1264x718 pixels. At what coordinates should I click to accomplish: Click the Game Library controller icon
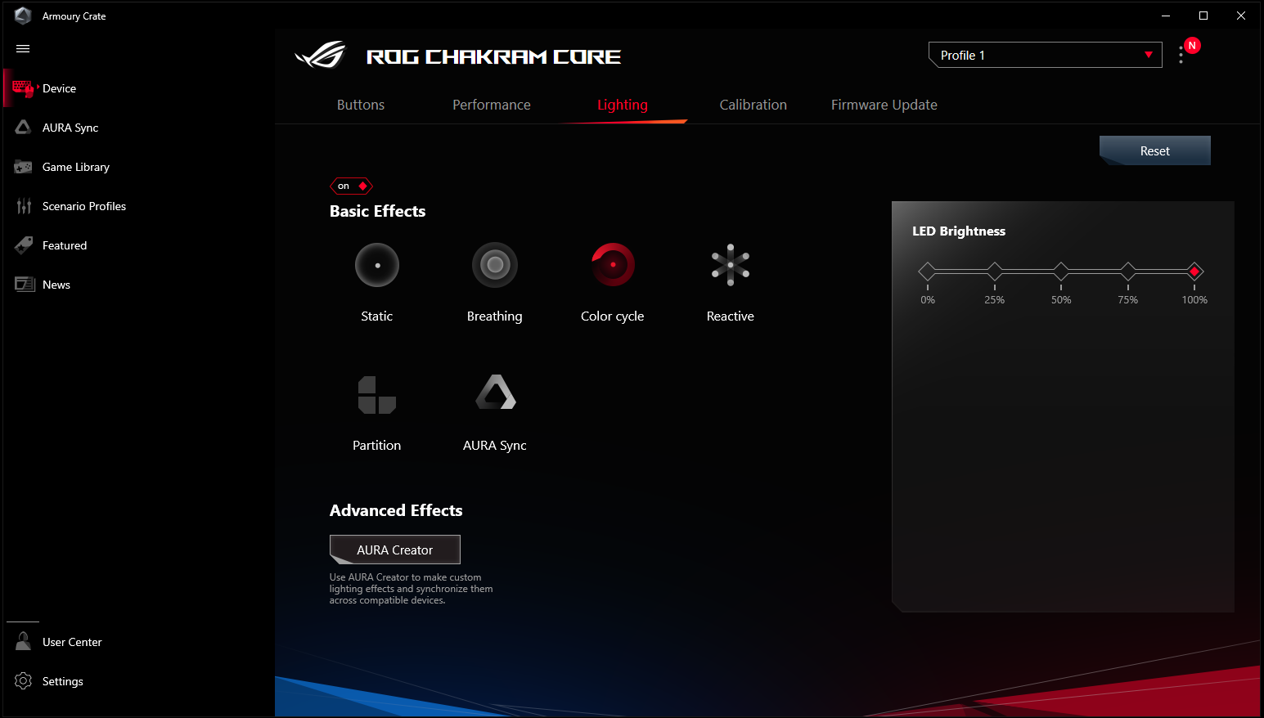(23, 167)
